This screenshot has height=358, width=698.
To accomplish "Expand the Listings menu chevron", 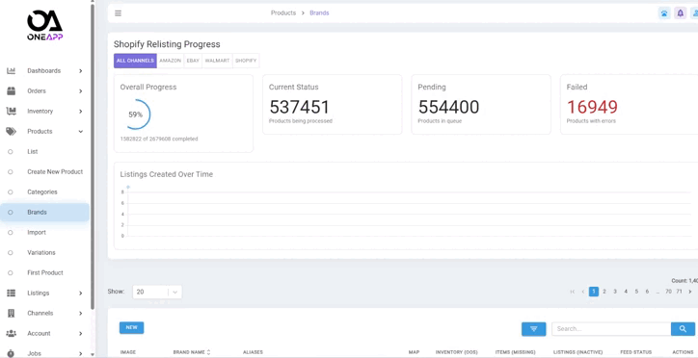I will point(81,294).
